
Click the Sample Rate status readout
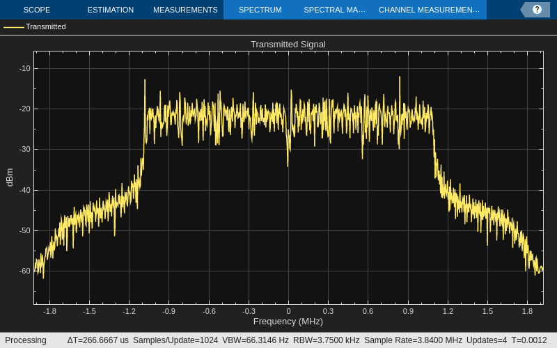pos(413,340)
